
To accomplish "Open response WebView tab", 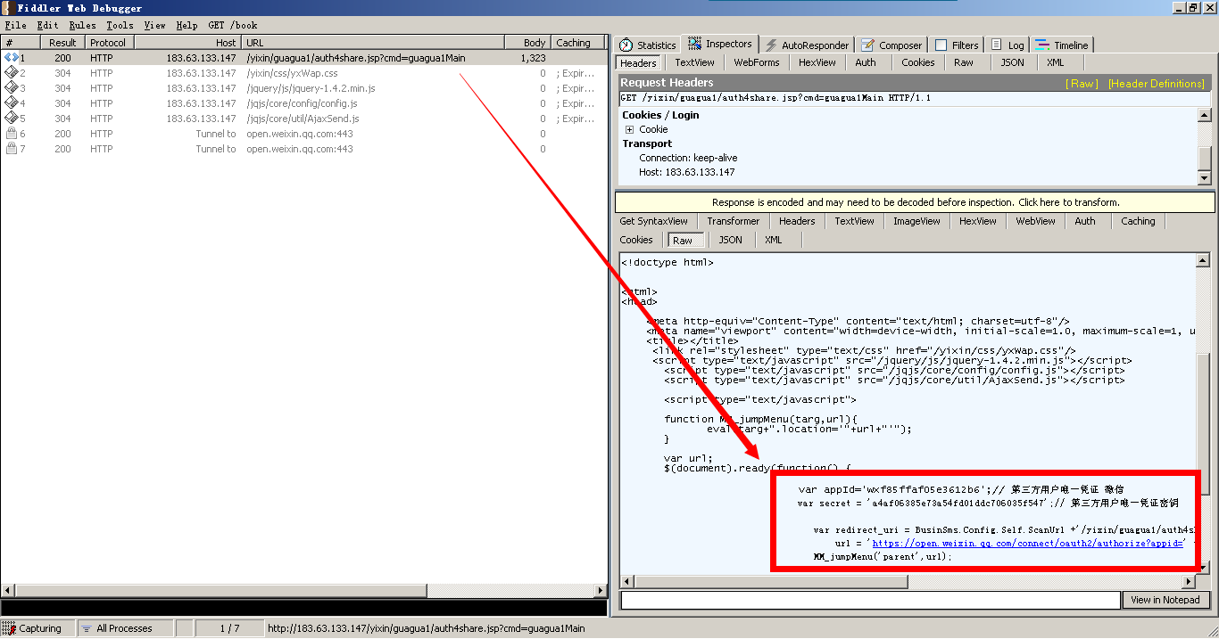I will (x=1035, y=221).
